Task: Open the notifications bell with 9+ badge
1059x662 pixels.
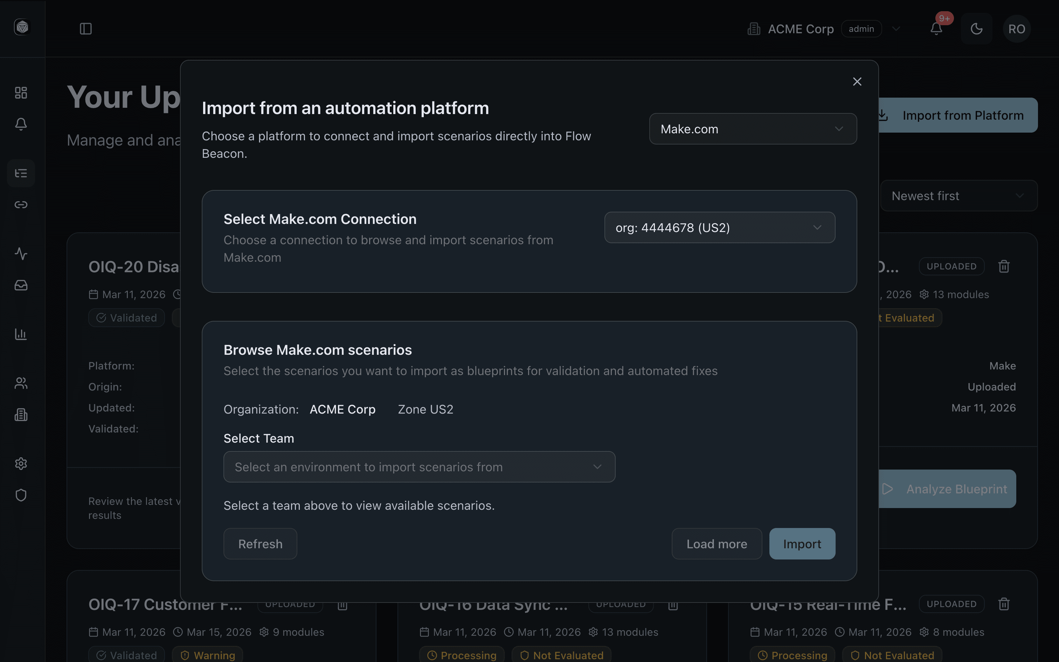Action: click(x=936, y=28)
